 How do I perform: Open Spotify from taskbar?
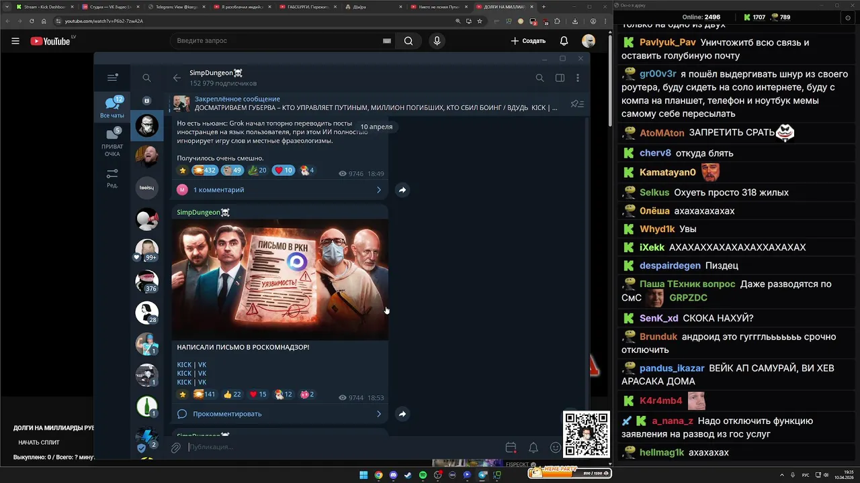pyautogui.click(x=423, y=475)
